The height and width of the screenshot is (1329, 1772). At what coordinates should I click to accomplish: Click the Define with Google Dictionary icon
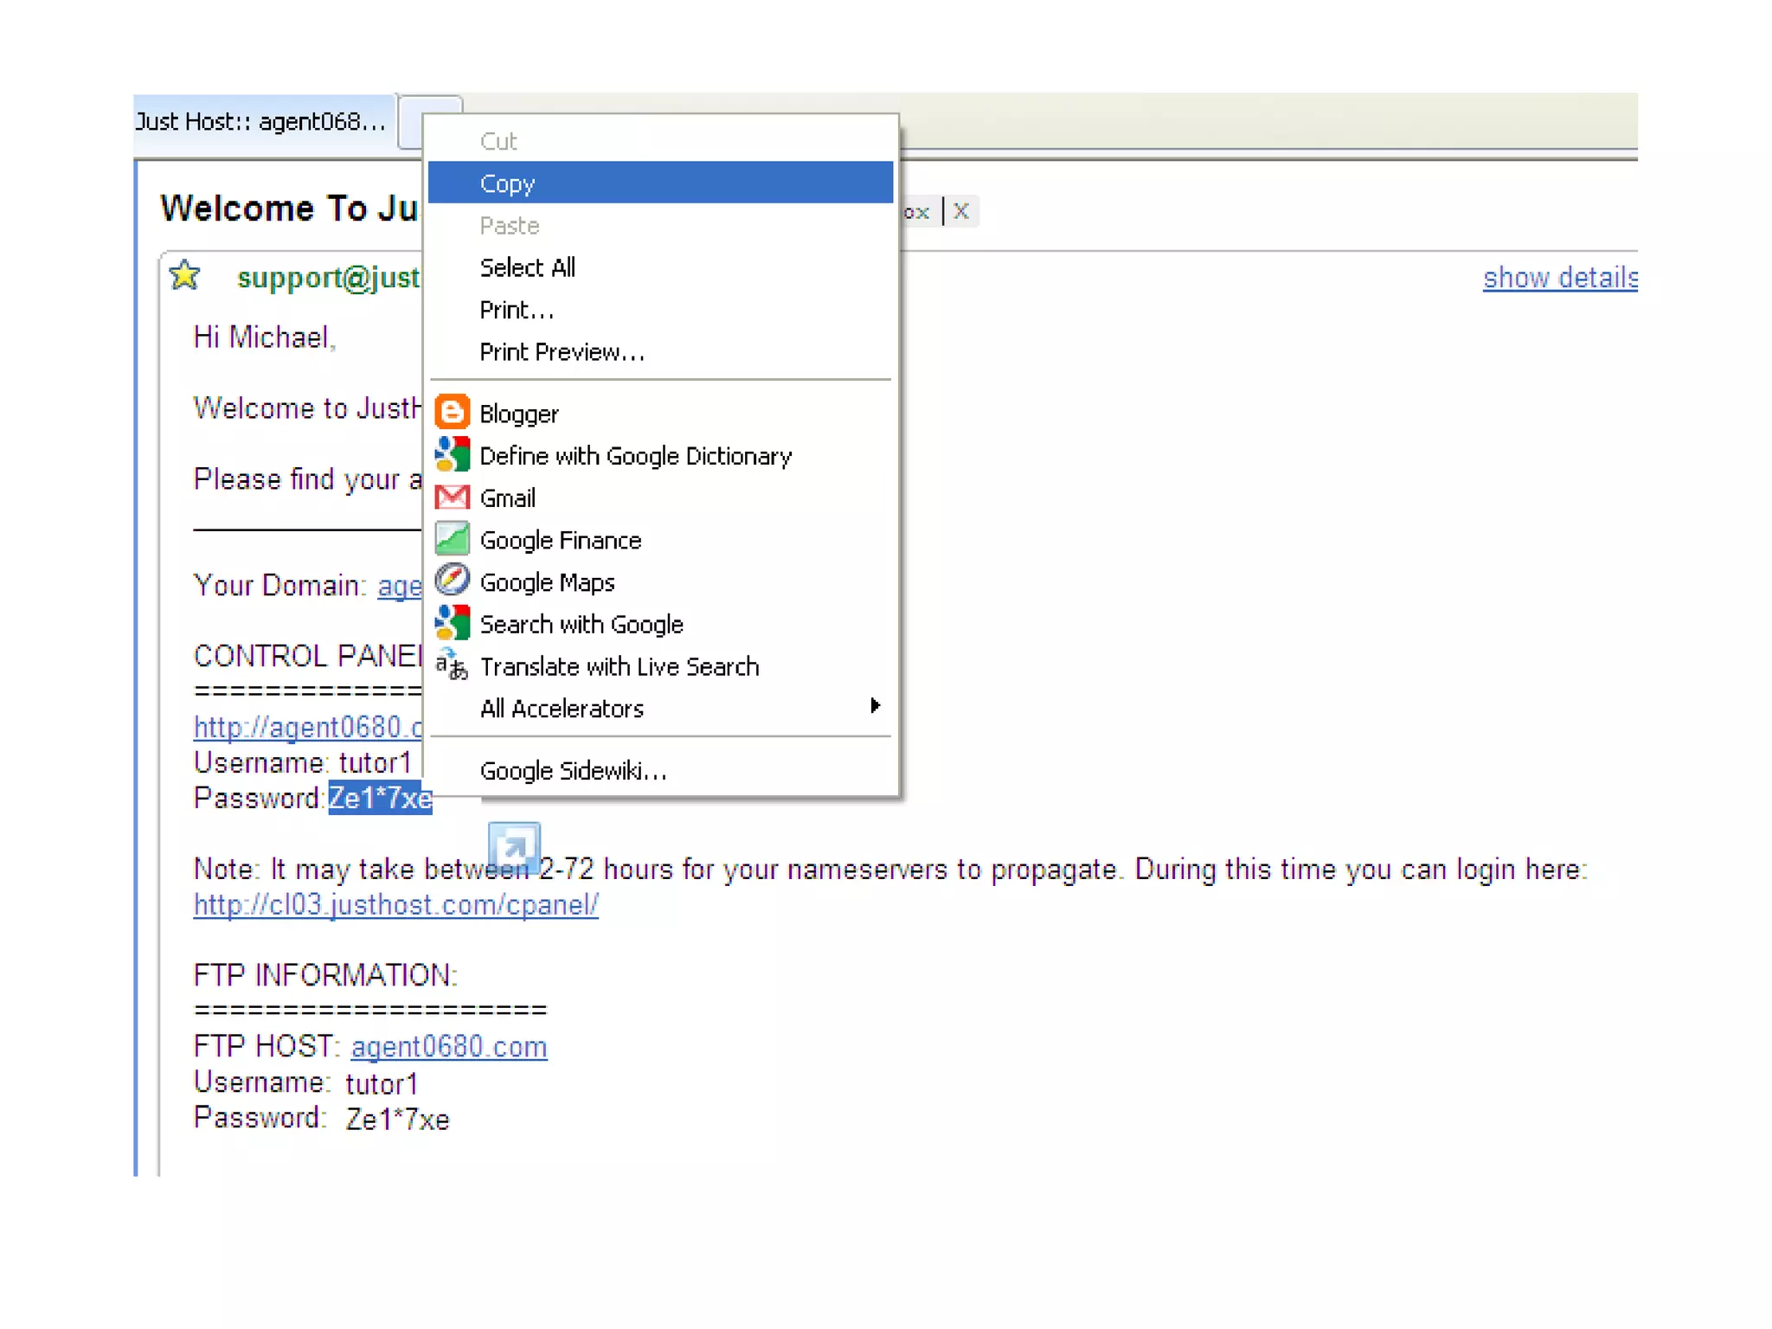pyautogui.click(x=452, y=455)
